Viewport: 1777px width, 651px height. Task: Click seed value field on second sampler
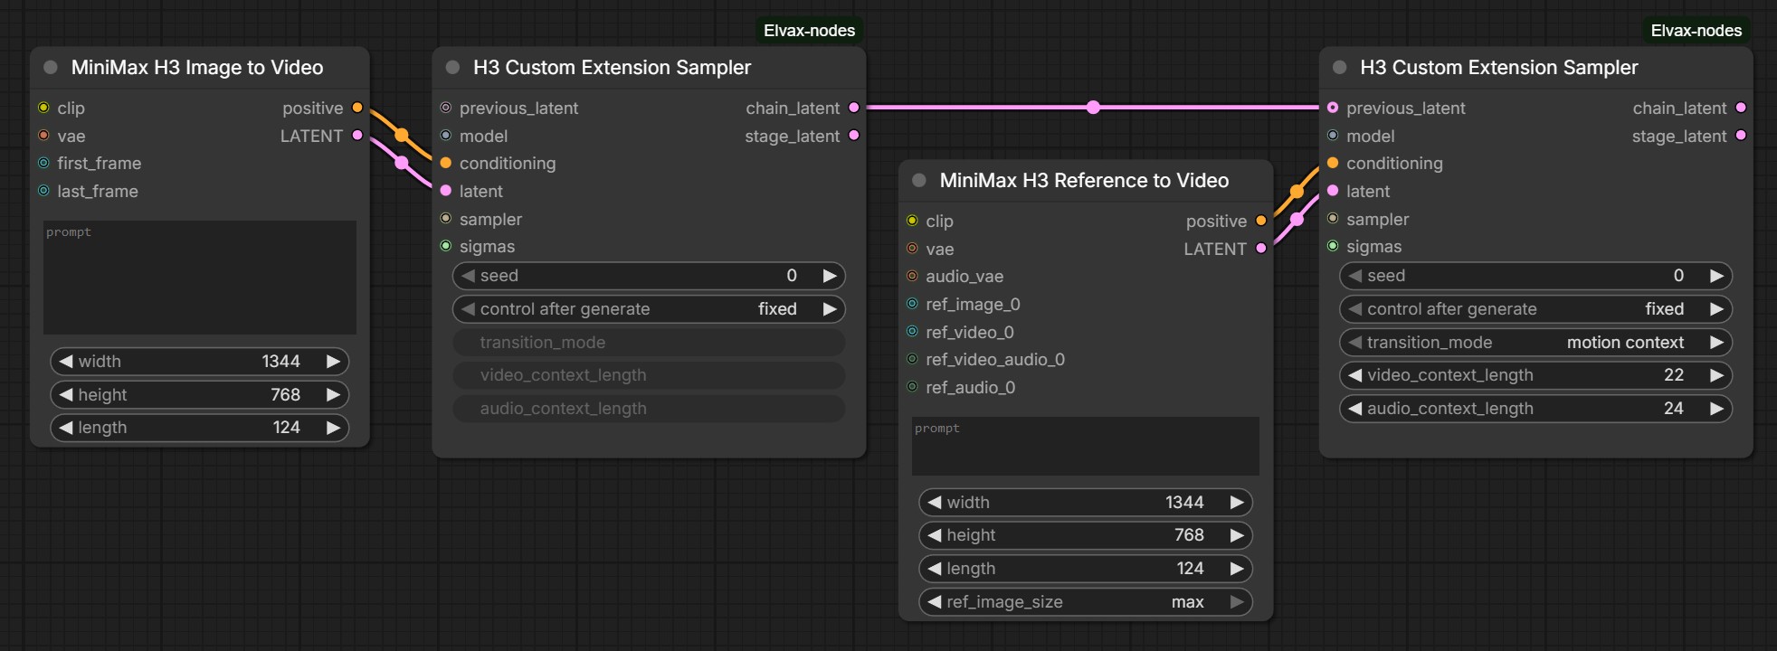pos(1535,276)
